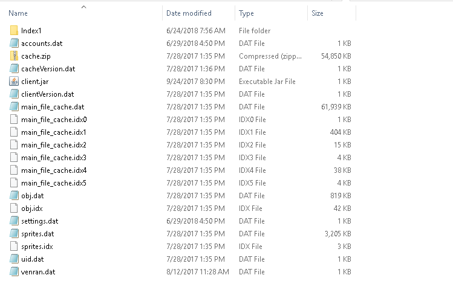453x307 pixels.
Task: Click the main_file_cache.idx0 blank file icon
Action: [x=15, y=119]
